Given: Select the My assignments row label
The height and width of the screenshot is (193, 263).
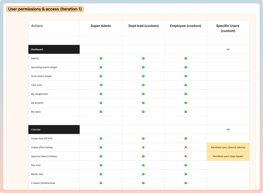Looking at the screenshot, I should click(x=40, y=94).
